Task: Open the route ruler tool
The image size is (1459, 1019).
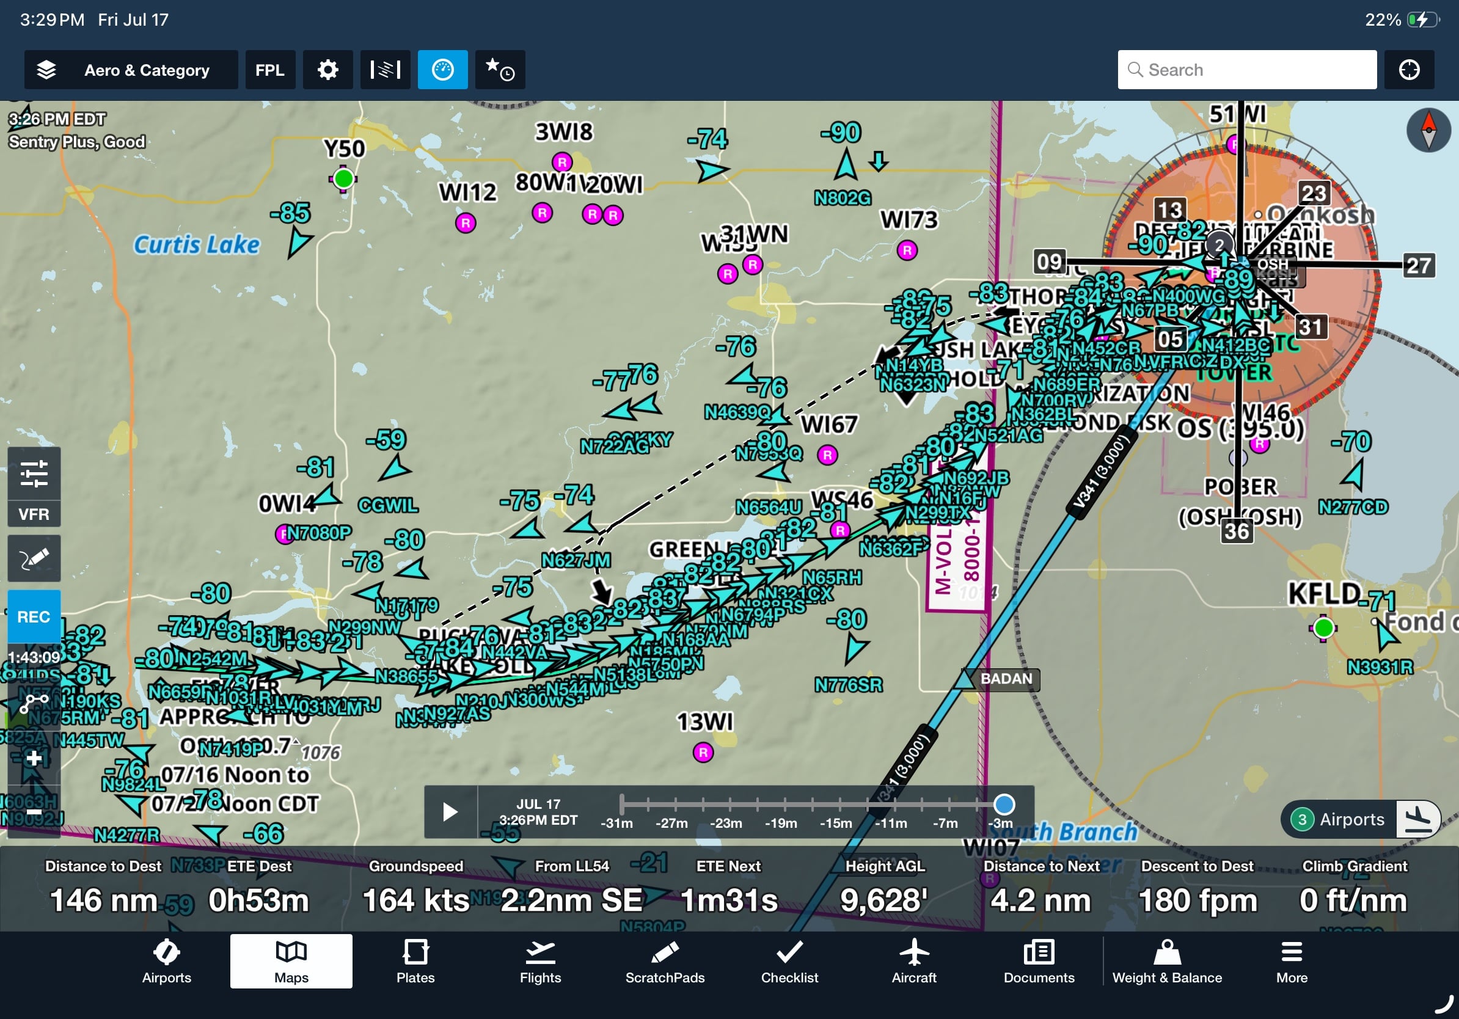Action: pyautogui.click(x=34, y=703)
